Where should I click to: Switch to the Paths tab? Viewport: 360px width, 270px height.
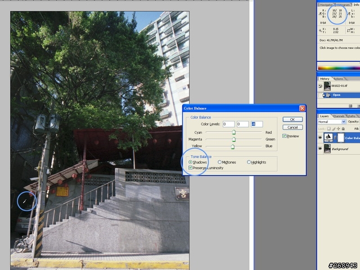pyautogui.click(x=352, y=116)
